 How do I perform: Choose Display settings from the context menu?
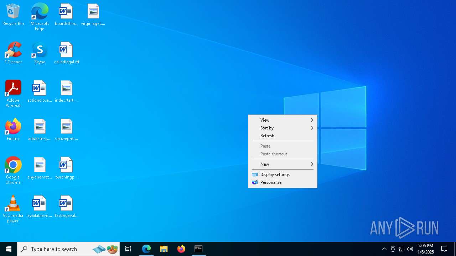click(x=283, y=175)
